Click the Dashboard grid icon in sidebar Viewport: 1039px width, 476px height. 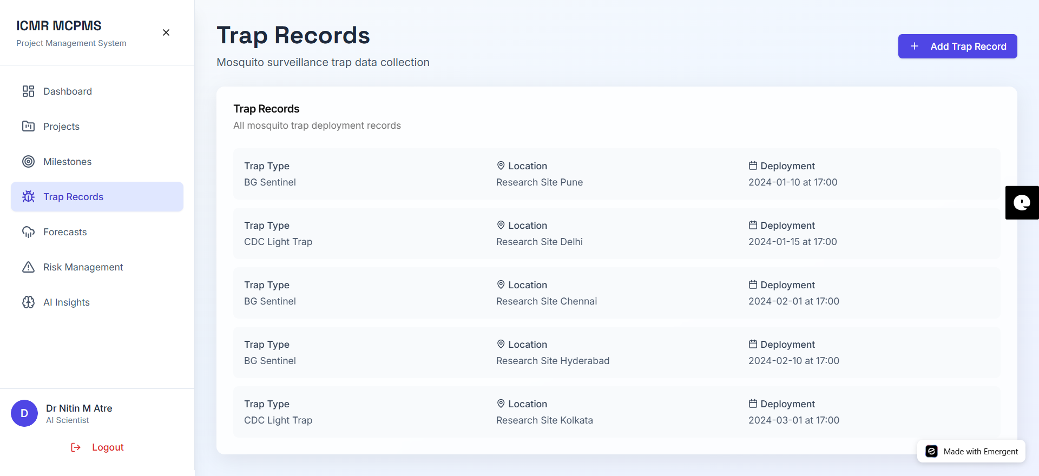pyautogui.click(x=28, y=91)
